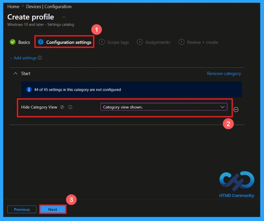
Task: Click the copilot icon beside Hide Category View
Action: pyautogui.click(x=62, y=107)
